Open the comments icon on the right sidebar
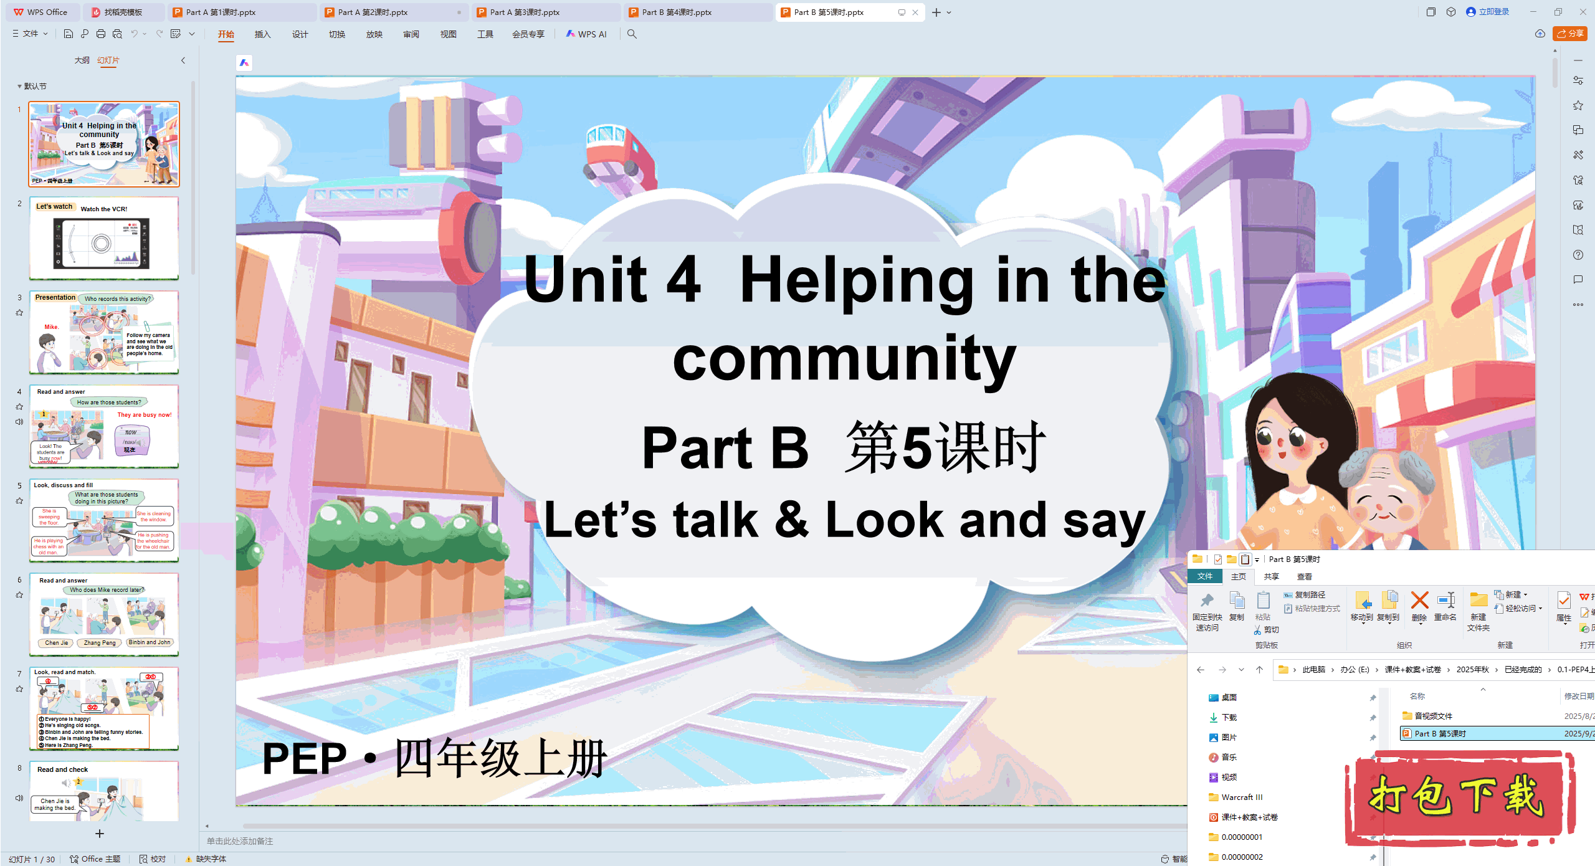Image resolution: width=1595 pixels, height=866 pixels. [1579, 280]
